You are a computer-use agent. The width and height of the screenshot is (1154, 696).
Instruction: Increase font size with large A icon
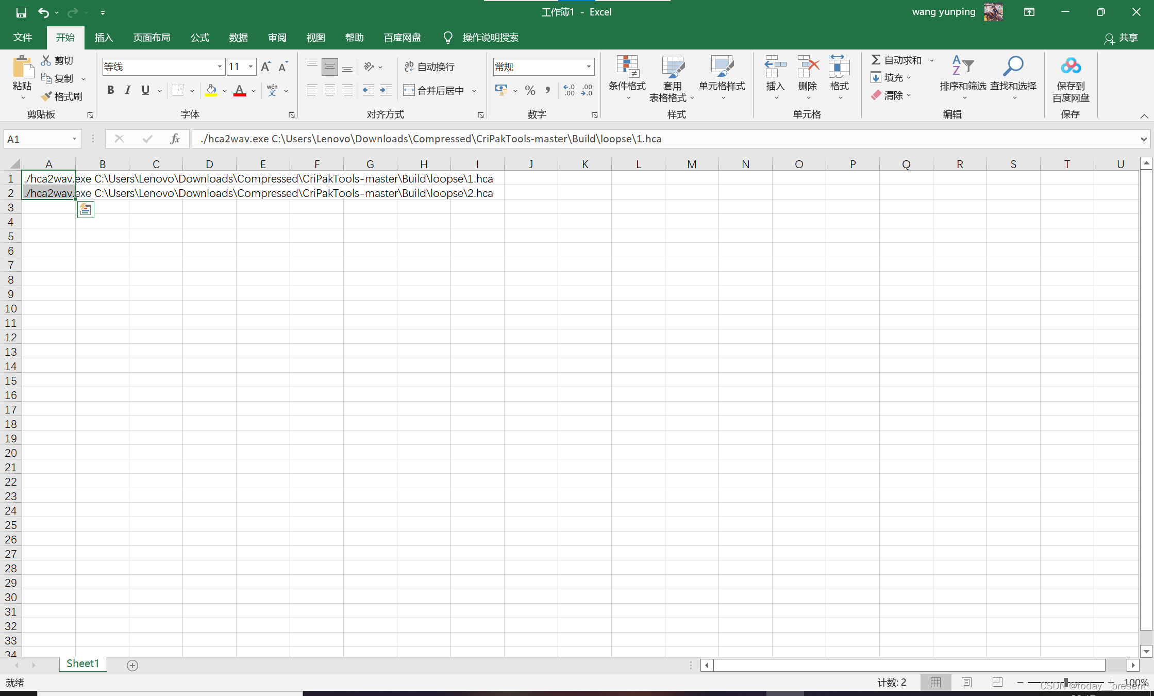coord(265,67)
